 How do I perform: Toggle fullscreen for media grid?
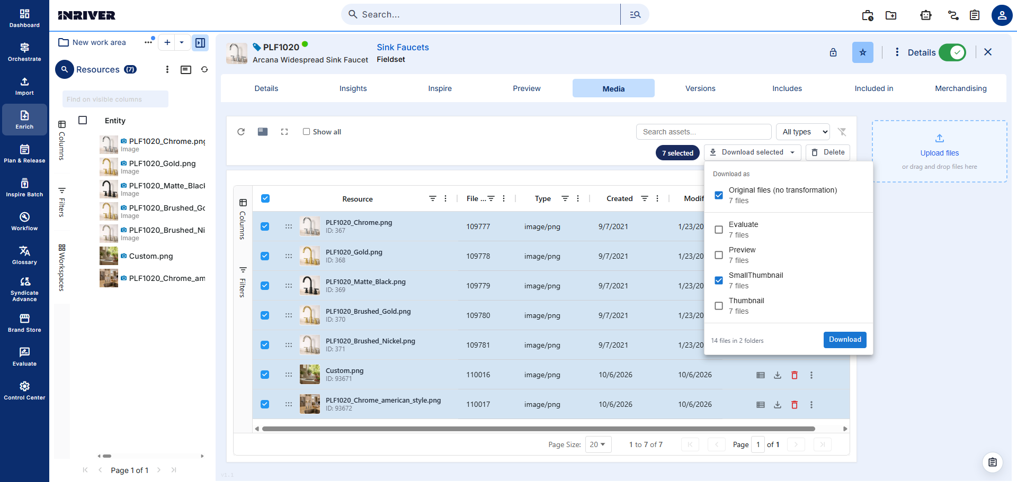[x=284, y=132]
